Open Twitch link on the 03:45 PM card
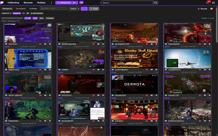The width and height of the screenshot is (218, 136). tap(114, 72)
